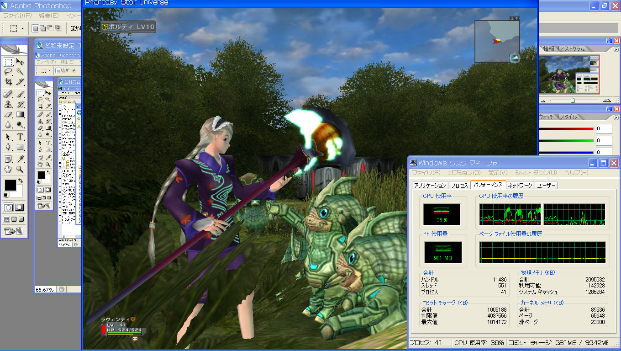This screenshot has width=621, height=351.
Task: Select the Magic Wand tool
Action: [20, 72]
